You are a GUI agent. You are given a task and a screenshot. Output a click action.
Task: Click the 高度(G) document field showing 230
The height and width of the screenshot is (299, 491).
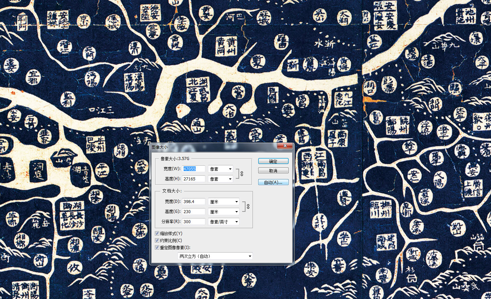(x=194, y=211)
